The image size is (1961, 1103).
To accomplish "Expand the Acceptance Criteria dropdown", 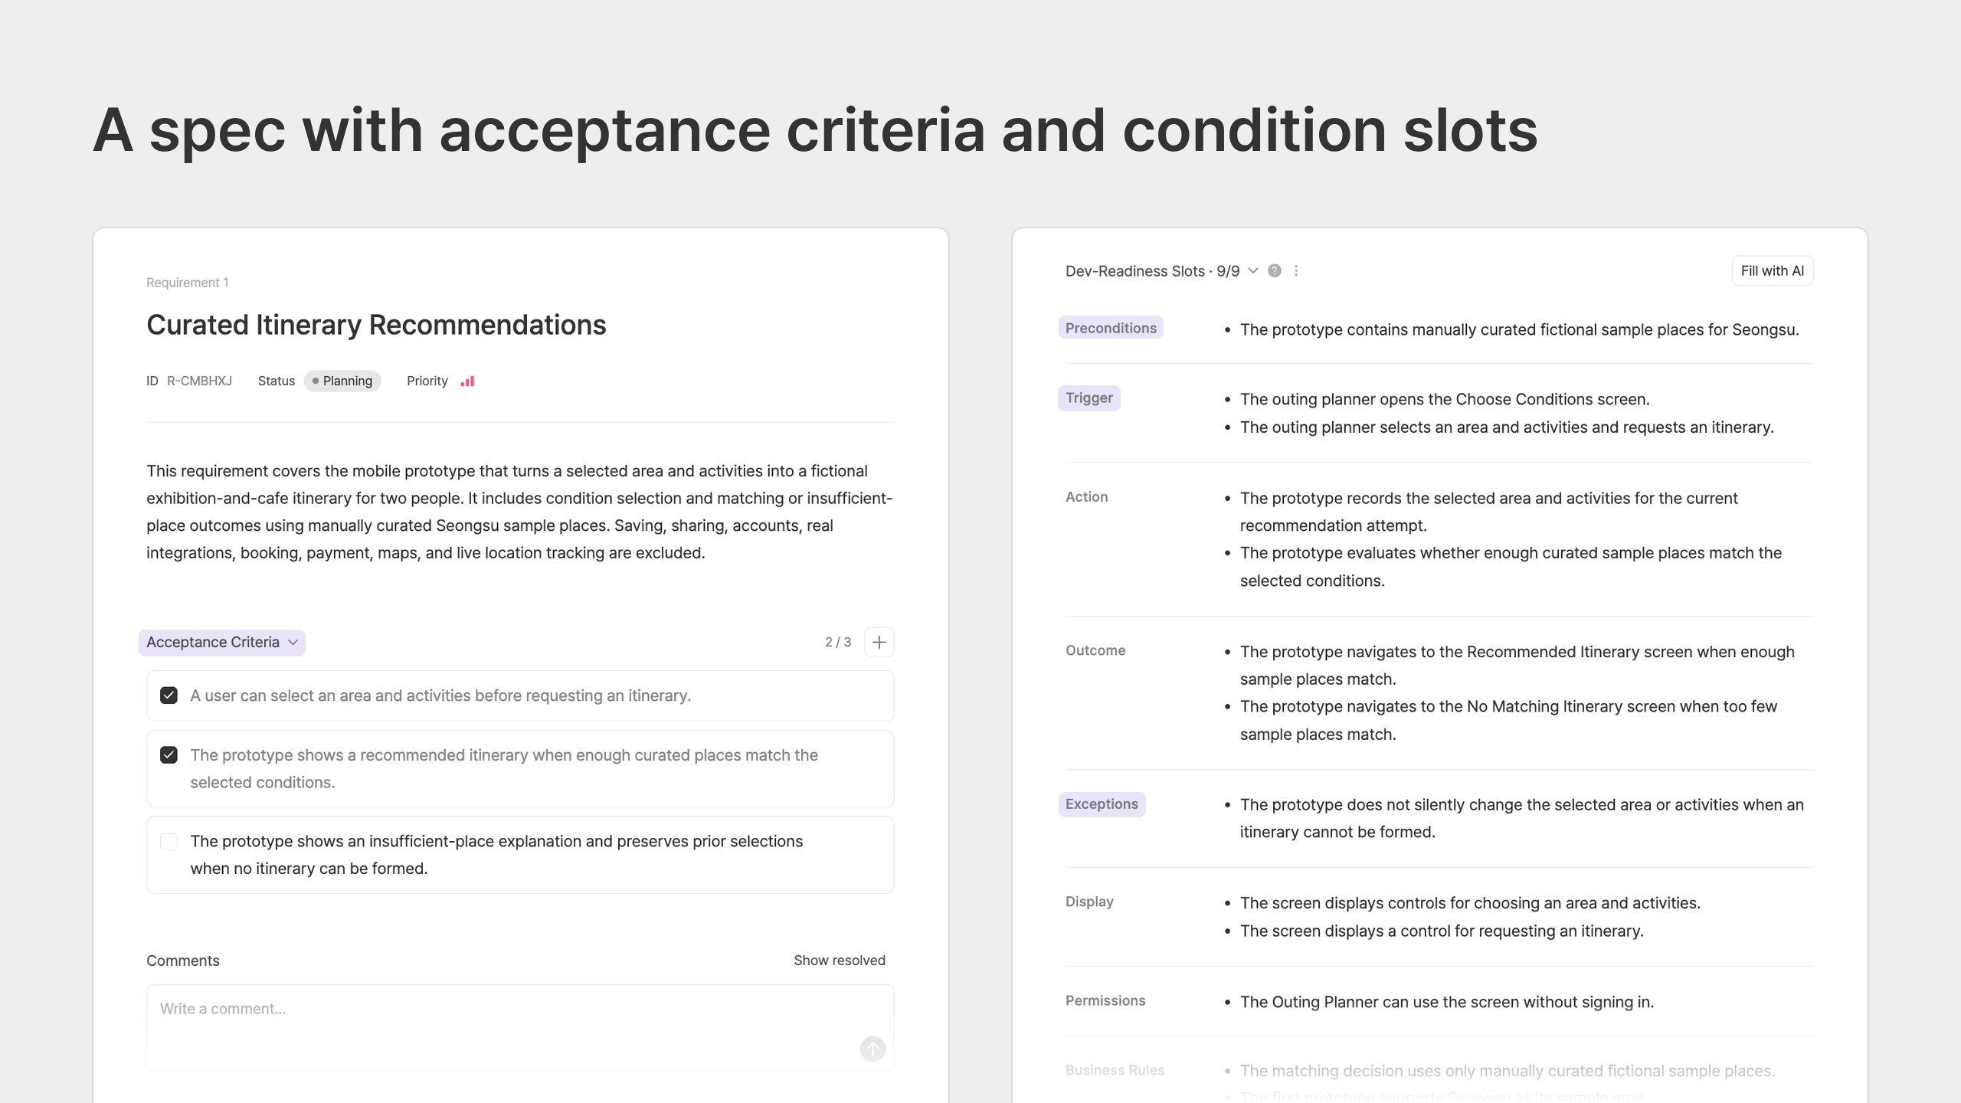I will (222, 642).
